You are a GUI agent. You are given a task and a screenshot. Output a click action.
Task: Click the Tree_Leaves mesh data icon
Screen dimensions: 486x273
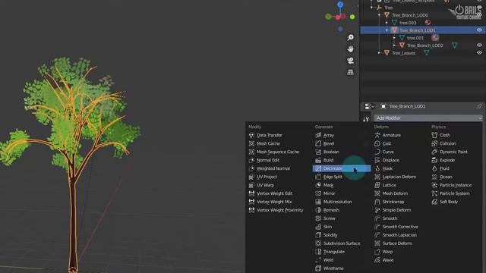(427, 53)
